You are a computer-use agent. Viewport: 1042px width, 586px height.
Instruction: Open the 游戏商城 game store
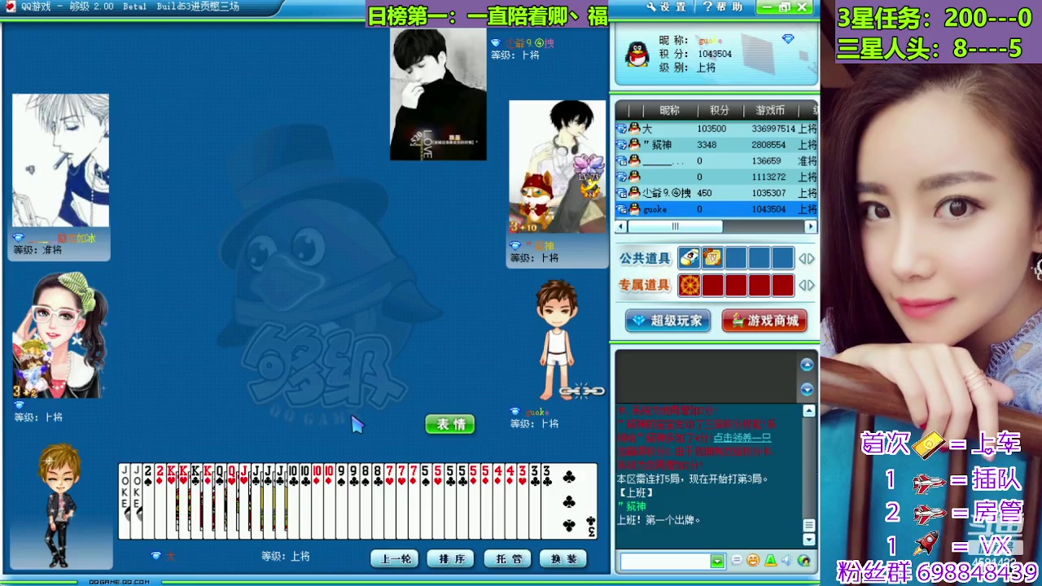(x=764, y=321)
